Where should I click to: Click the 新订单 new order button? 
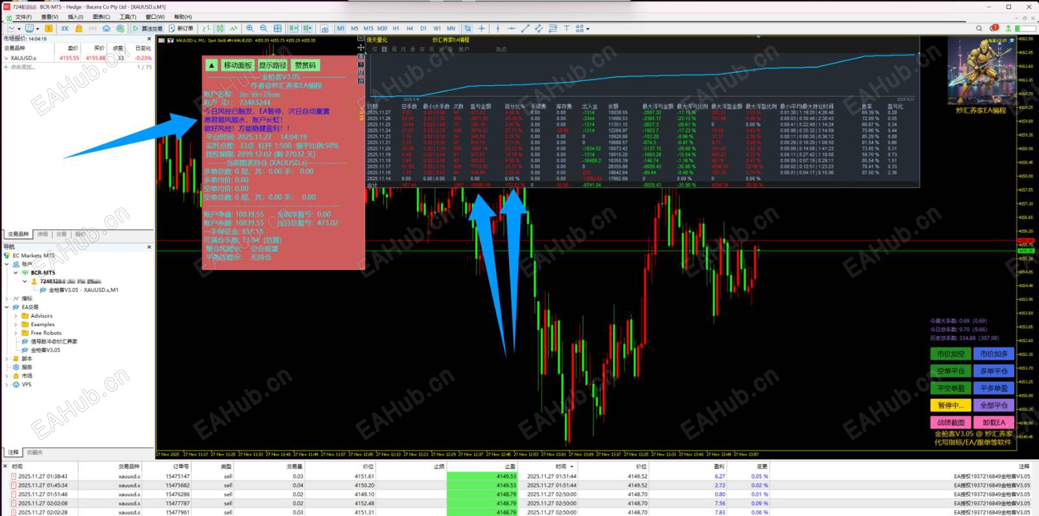point(181,29)
